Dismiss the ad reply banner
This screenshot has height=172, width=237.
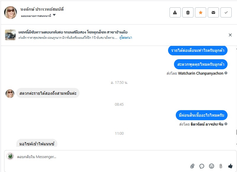pos(230,35)
